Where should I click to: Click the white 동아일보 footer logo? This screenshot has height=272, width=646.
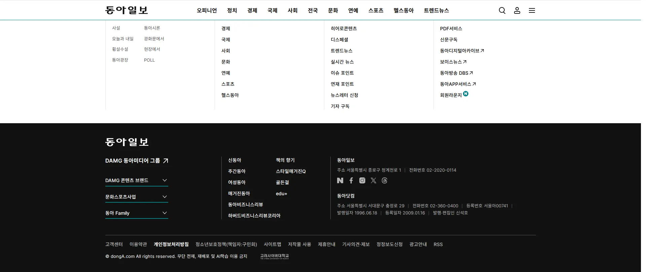127,142
